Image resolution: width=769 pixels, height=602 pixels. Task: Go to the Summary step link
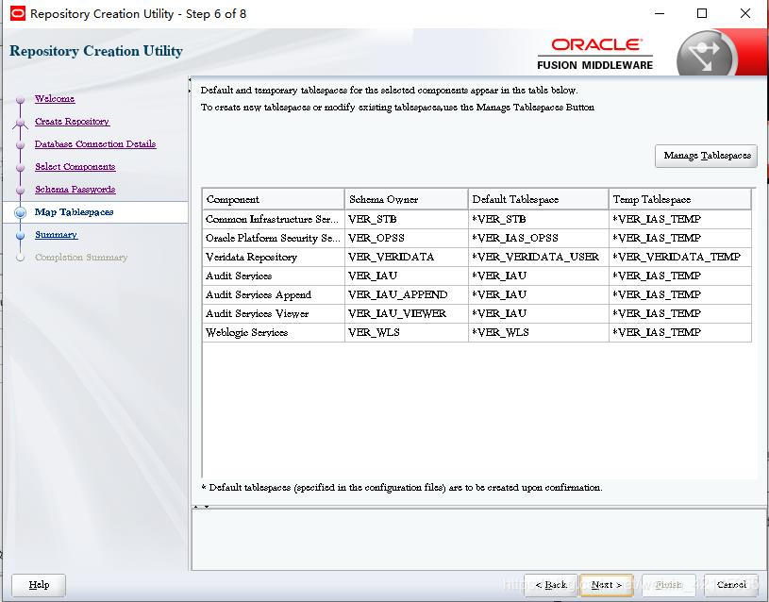pos(56,235)
